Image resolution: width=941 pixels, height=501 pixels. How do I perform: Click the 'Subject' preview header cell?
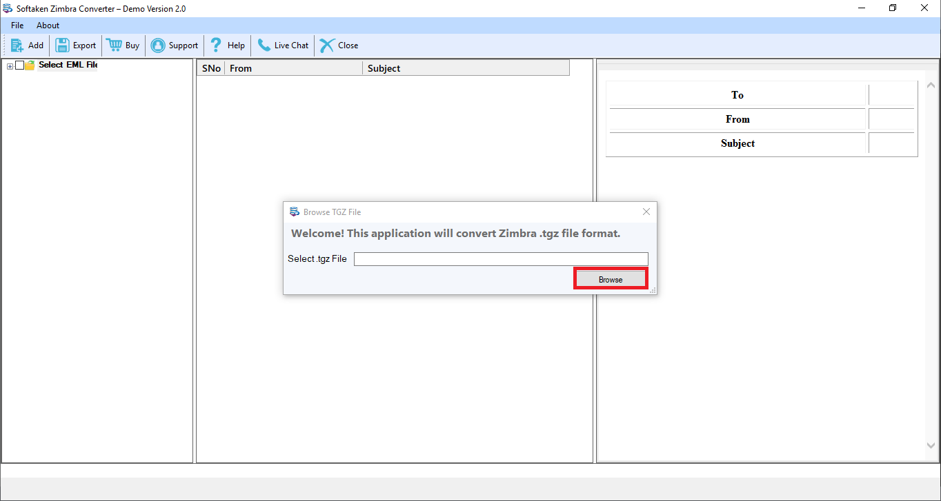(737, 143)
